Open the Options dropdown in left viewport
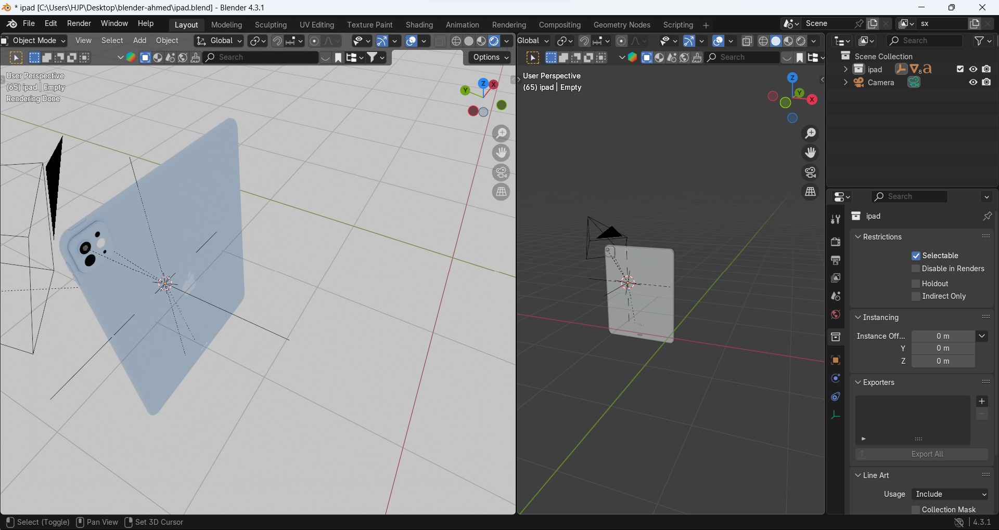 pyautogui.click(x=490, y=58)
